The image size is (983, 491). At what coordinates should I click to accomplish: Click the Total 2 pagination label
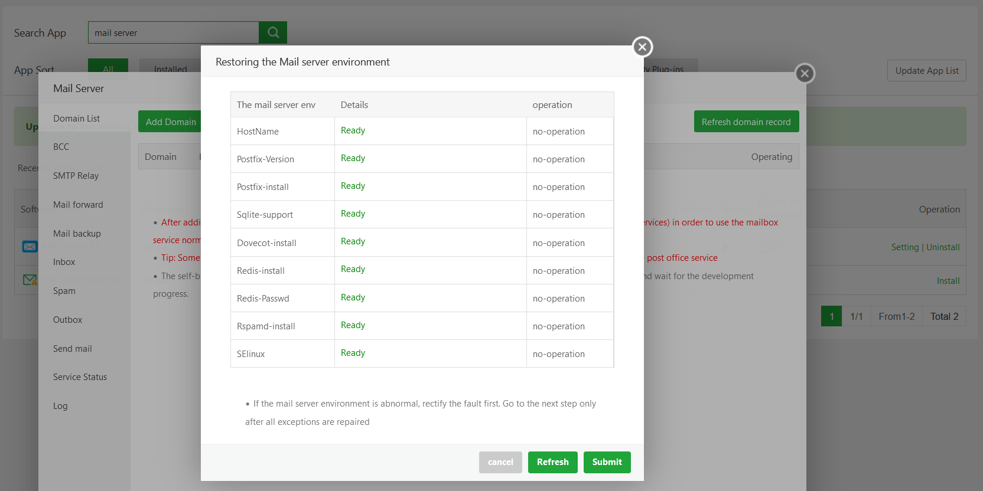pos(944,316)
